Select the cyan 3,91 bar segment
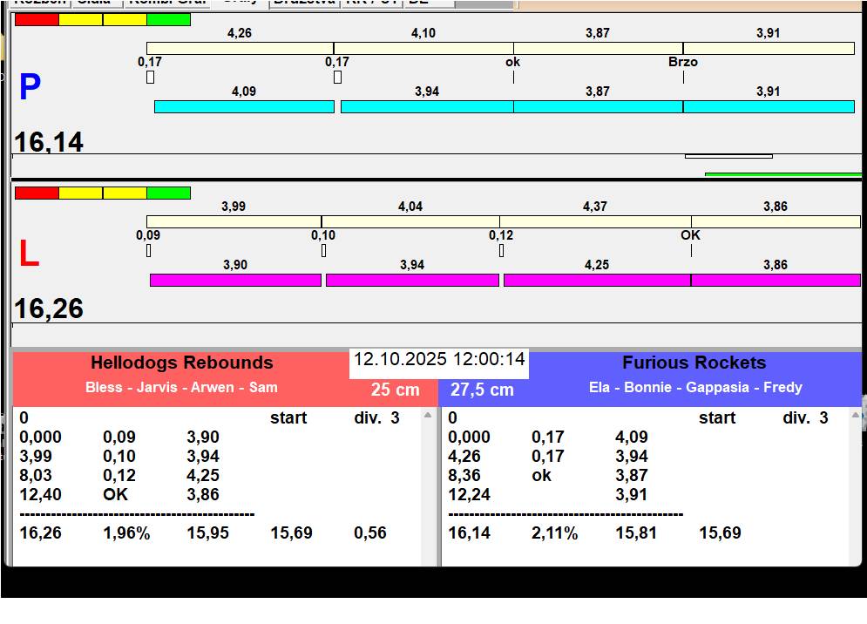 [x=769, y=107]
